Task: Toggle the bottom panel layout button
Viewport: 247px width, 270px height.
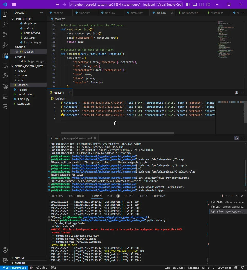Action: [195, 4]
